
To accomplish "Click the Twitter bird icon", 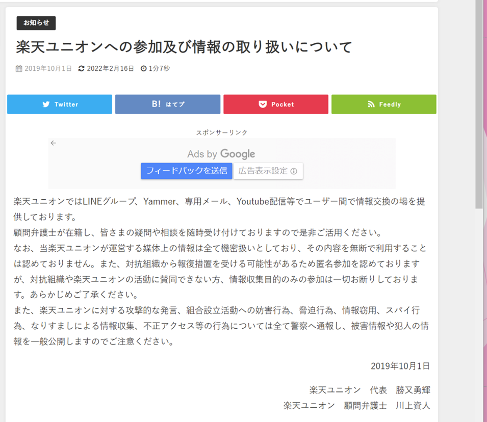I will [46, 104].
